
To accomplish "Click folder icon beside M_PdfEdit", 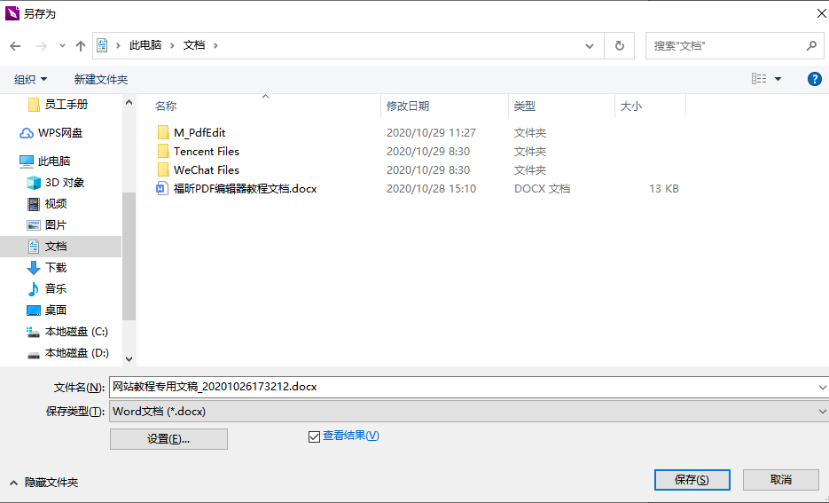I will pos(163,132).
